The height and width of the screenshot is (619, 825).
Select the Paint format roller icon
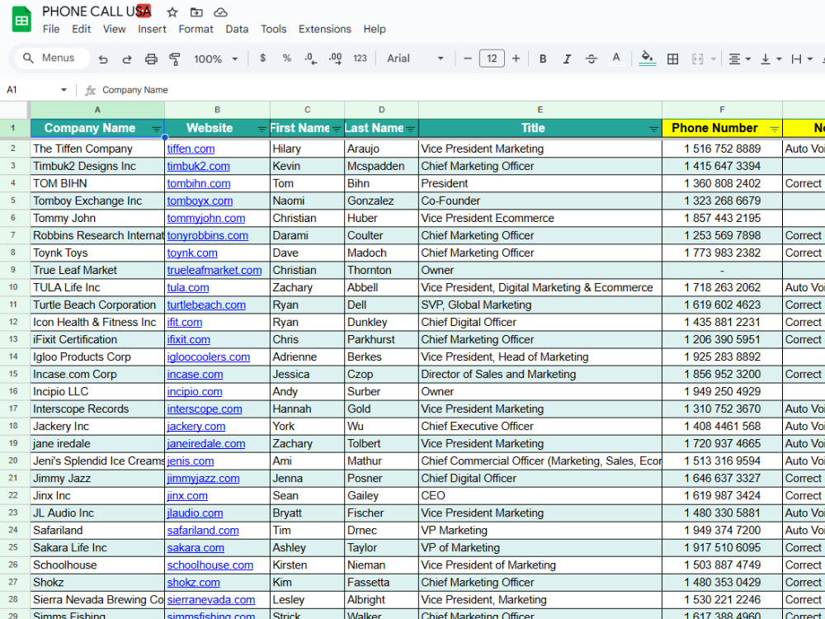pyautogui.click(x=175, y=59)
